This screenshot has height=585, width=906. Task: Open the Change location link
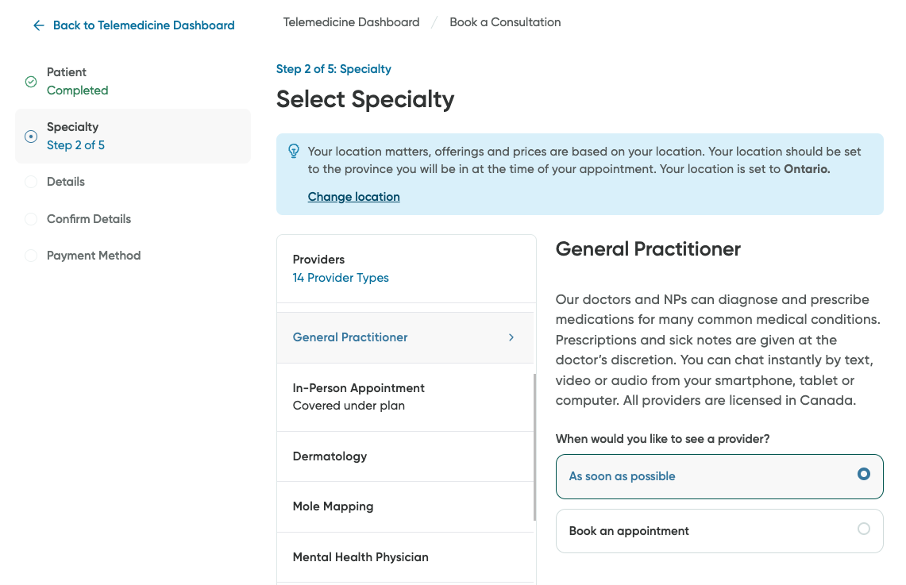(353, 196)
